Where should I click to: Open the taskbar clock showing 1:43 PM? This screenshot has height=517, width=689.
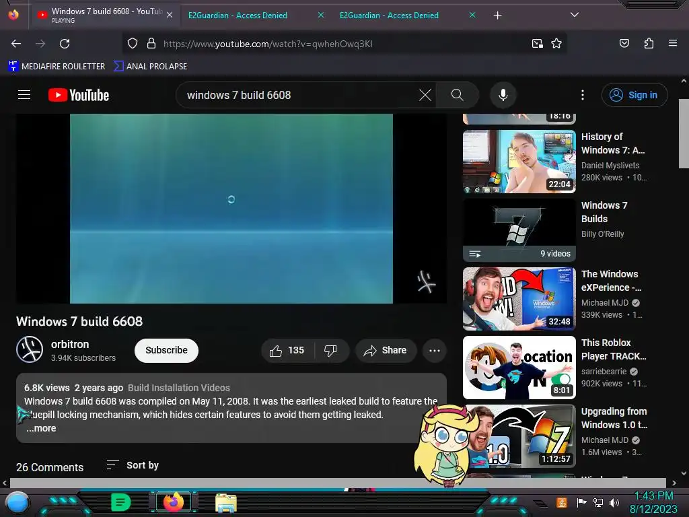tap(653, 502)
